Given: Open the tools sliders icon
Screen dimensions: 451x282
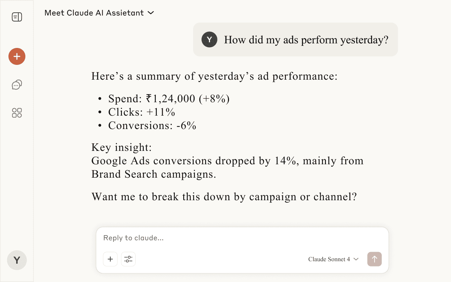Looking at the screenshot, I should tap(128, 259).
